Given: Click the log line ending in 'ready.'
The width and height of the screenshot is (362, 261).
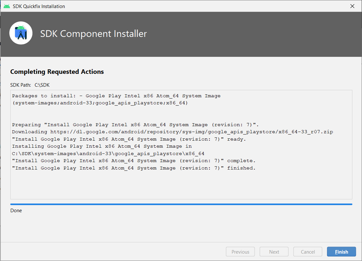Looking at the screenshot, I should click(129, 139).
